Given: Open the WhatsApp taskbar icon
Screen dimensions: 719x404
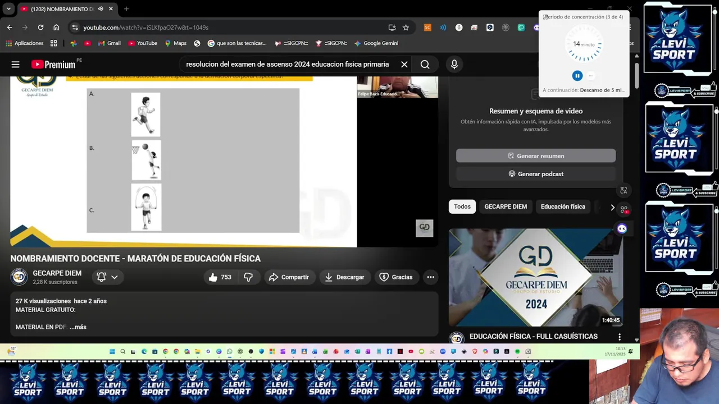Looking at the screenshot, I should coord(229,352).
